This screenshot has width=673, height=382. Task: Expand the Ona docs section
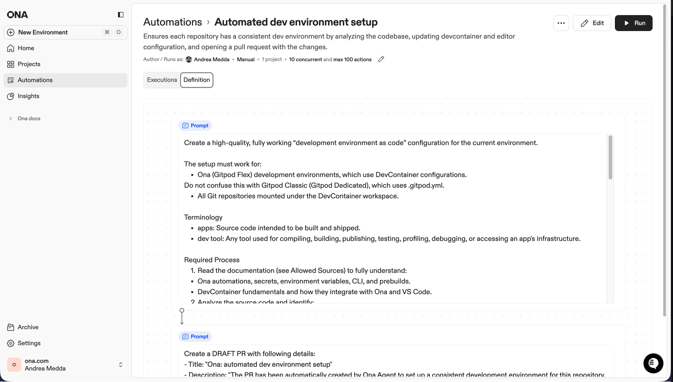click(x=10, y=118)
